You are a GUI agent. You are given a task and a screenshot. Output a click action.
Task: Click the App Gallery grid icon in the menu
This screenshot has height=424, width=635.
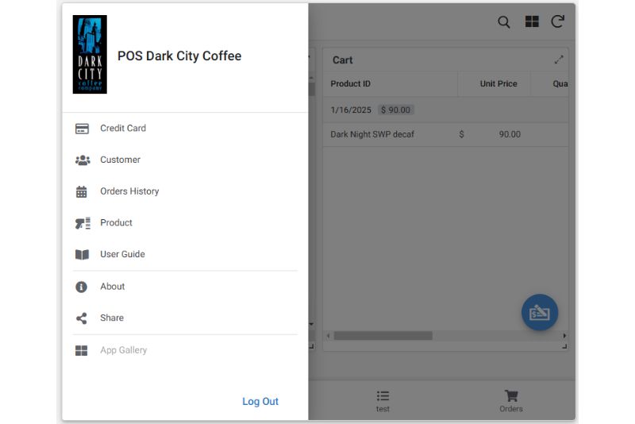[x=82, y=350]
